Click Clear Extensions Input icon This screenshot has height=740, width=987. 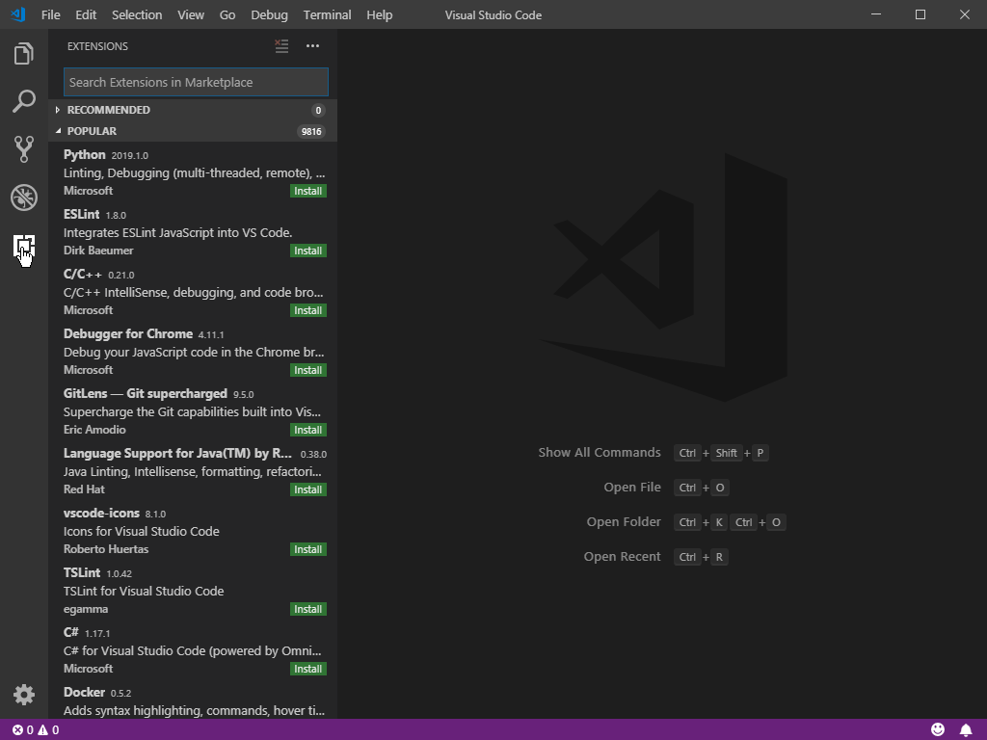(281, 46)
